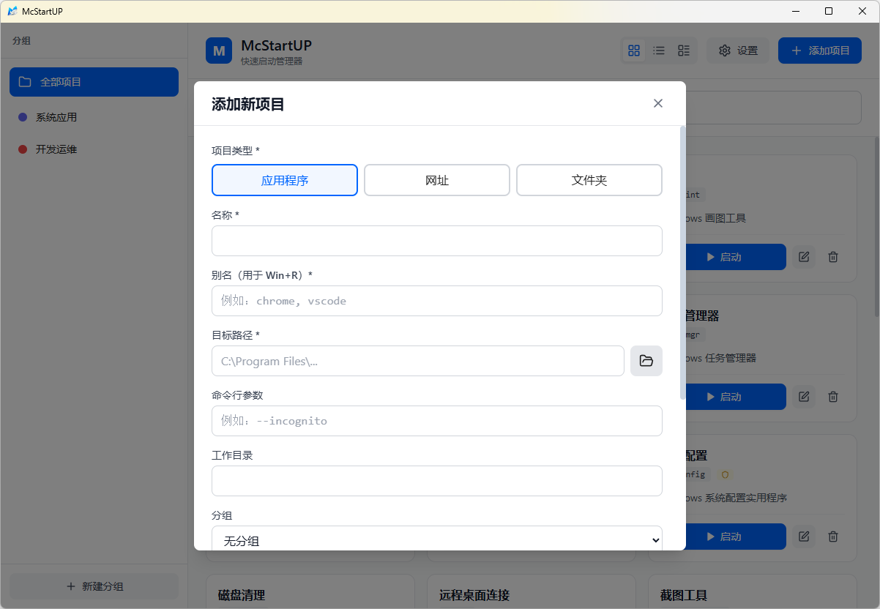The height and width of the screenshot is (609, 880).
Task: Switch to list view icon
Action: [659, 51]
